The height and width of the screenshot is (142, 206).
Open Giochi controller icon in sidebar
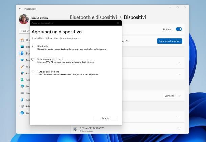(22, 93)
